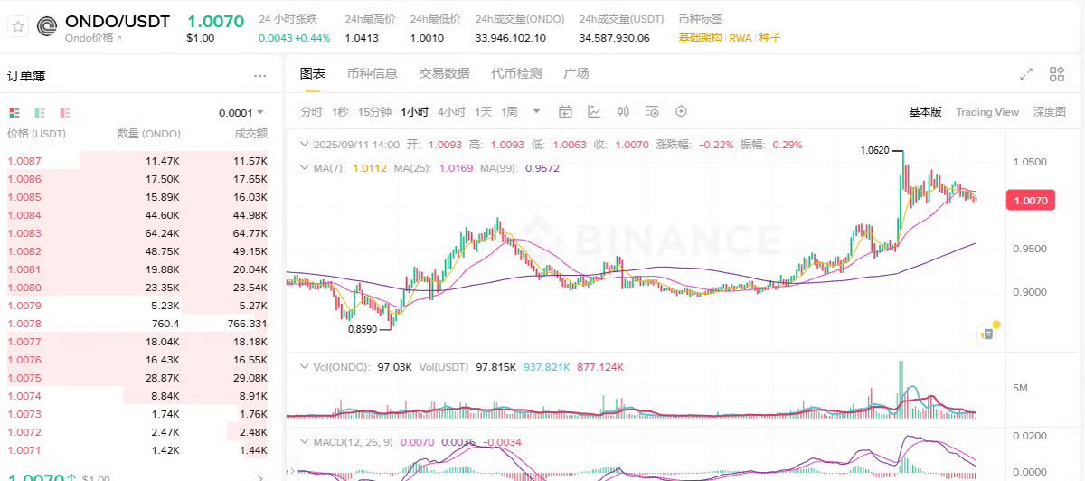Open the candlestick chart style icon
The image size is (1085, 481).
point(623,112)
